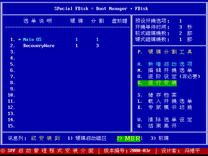The image size is (208, 156).
Task: Choose A. 新增启动选项 menu item
Action: tap(165, 64)
